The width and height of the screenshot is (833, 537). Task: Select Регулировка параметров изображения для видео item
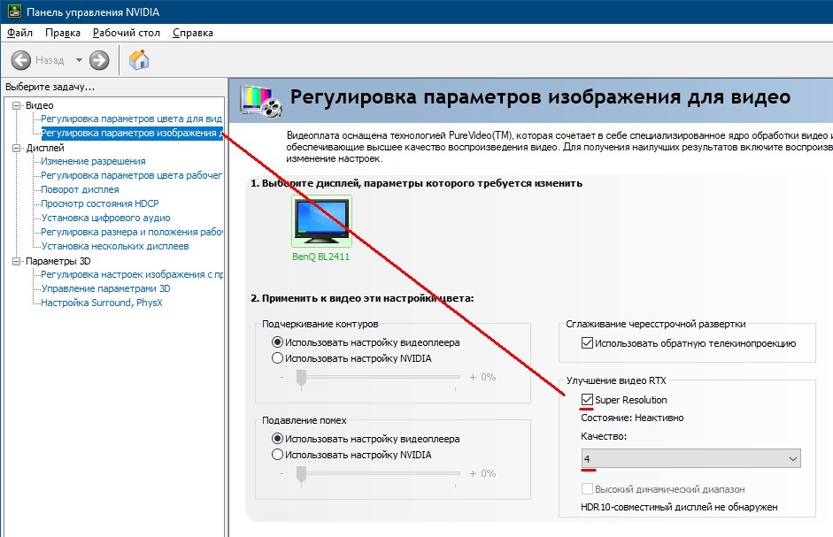click(x=132, y=133)
